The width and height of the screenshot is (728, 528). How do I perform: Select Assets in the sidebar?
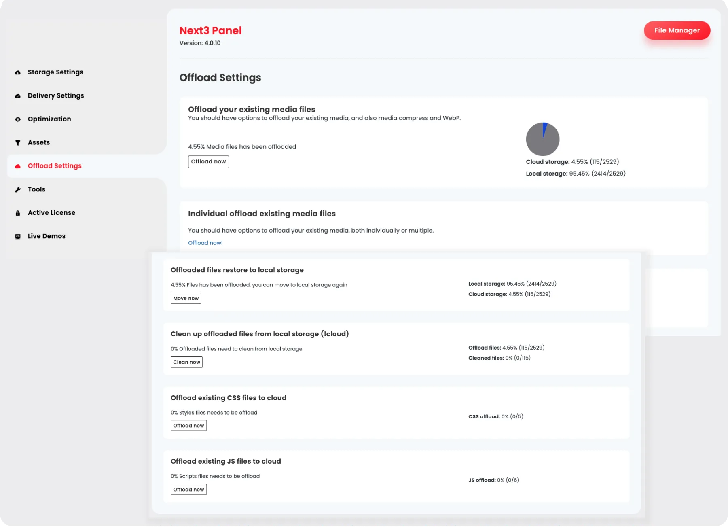[x=39, y=142]
